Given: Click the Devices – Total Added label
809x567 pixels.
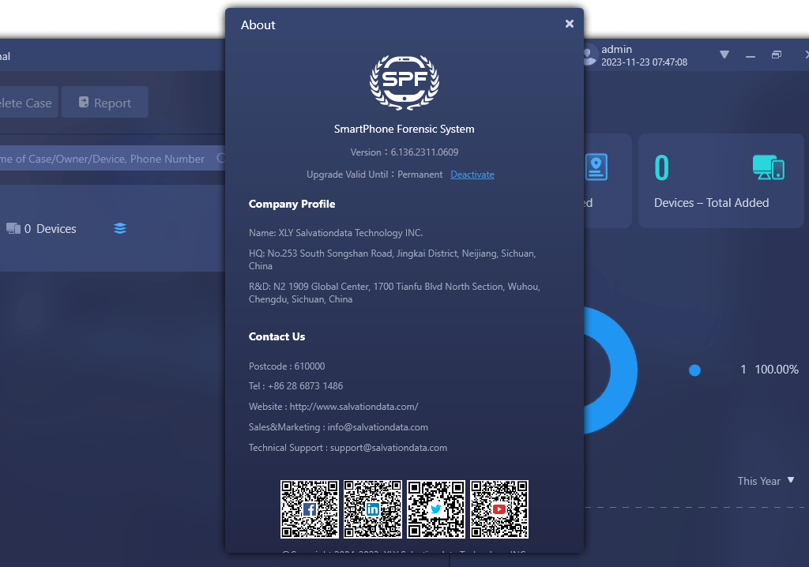Looking at the screenshot, I should coord(712,203).
